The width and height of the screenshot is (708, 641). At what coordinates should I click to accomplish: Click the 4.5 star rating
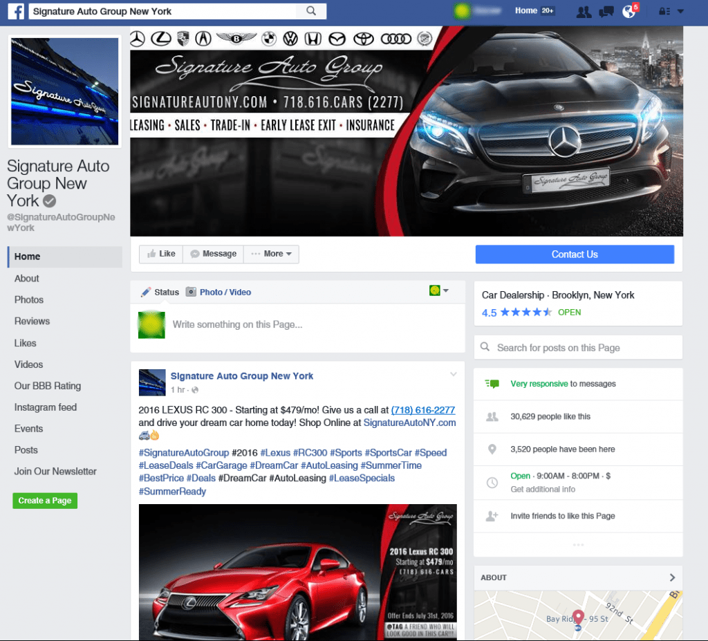pos(516,313)
